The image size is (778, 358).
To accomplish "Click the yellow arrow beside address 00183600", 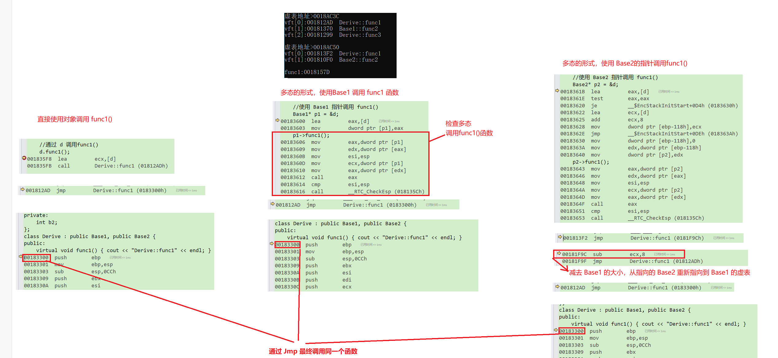I will (277, 120).
